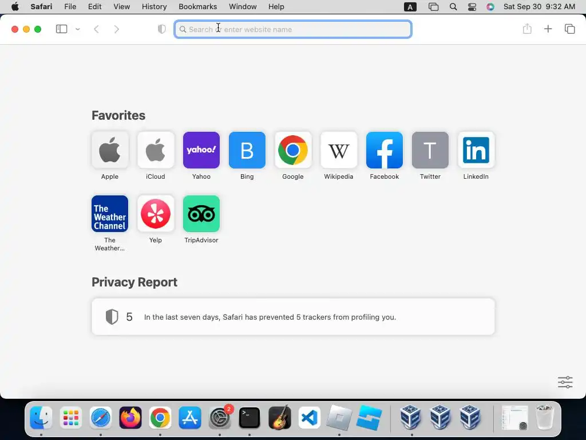The image size is (586, 440).
Task: Click the Share button
Action: (527, 29)
